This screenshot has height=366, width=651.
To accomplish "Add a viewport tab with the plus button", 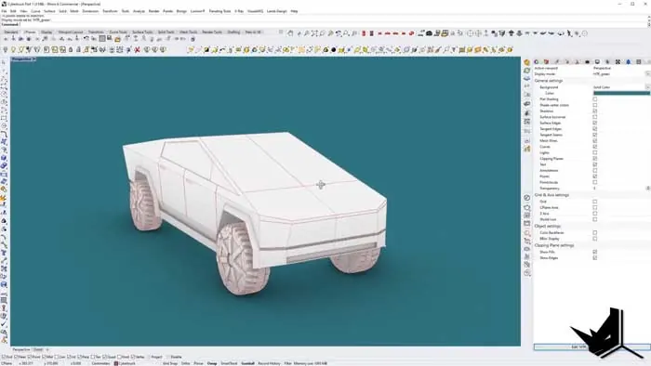I will [46, 350].
